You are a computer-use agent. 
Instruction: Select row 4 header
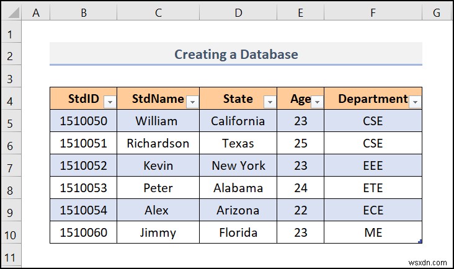pyautogui.click(x=11, y=99)
